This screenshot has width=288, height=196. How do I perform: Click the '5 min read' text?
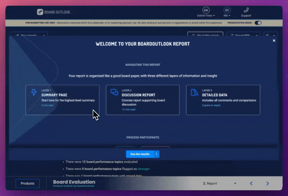pyautogui.click(x=47, y=105)
